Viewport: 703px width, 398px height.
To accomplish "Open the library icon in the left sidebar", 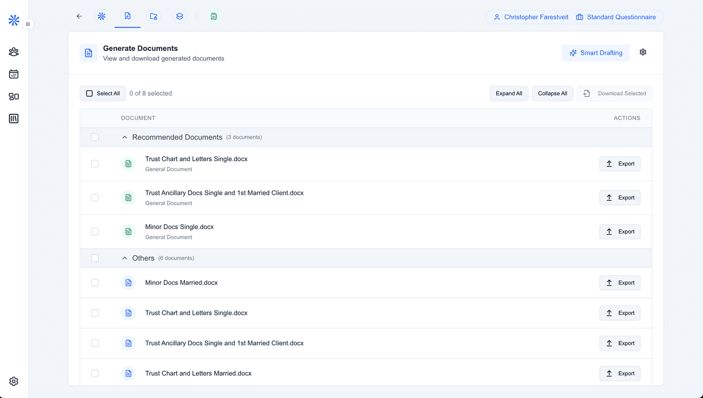I will [14, 119].
